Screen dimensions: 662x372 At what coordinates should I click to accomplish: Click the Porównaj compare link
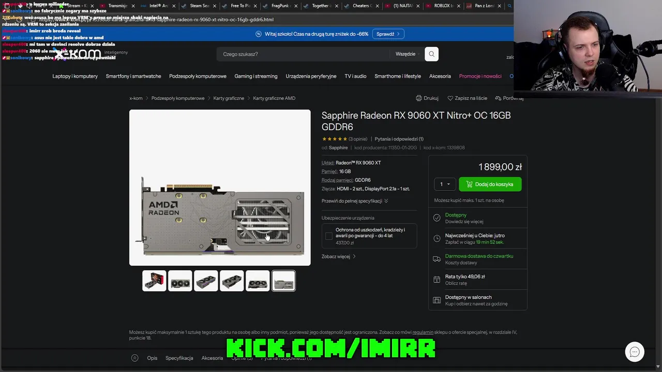pos(509,98)
